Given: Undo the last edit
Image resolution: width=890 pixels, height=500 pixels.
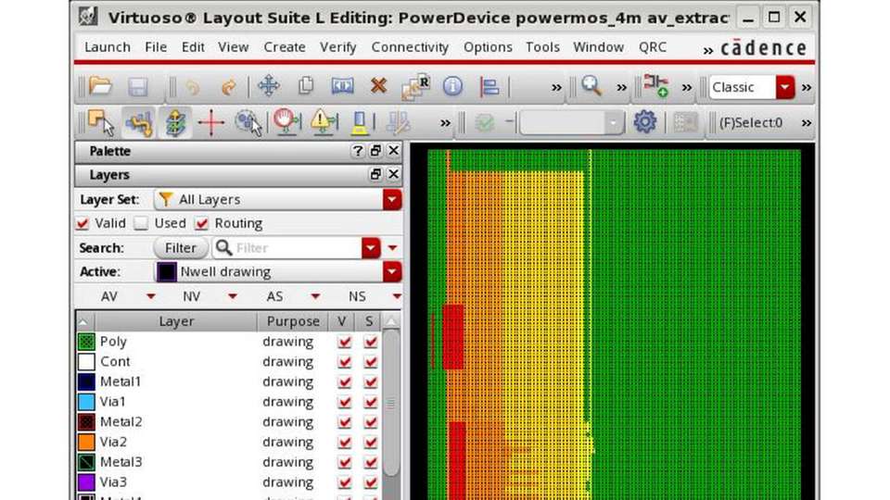Looking at the screenshot, I should 193,87.
